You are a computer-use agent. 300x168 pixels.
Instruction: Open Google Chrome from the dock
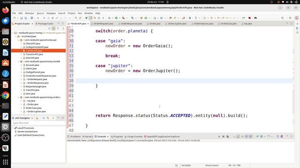(x=5, y=95)
